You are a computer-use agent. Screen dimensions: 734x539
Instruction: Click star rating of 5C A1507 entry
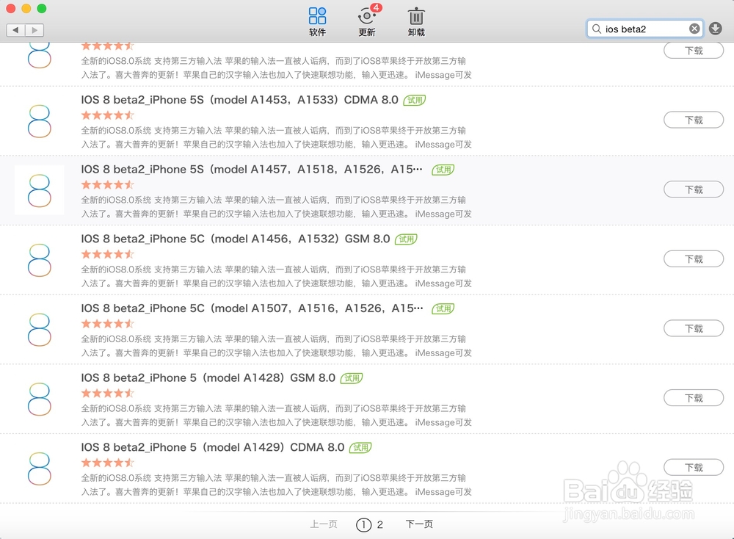pyautogui.click(x=108, y=324)
